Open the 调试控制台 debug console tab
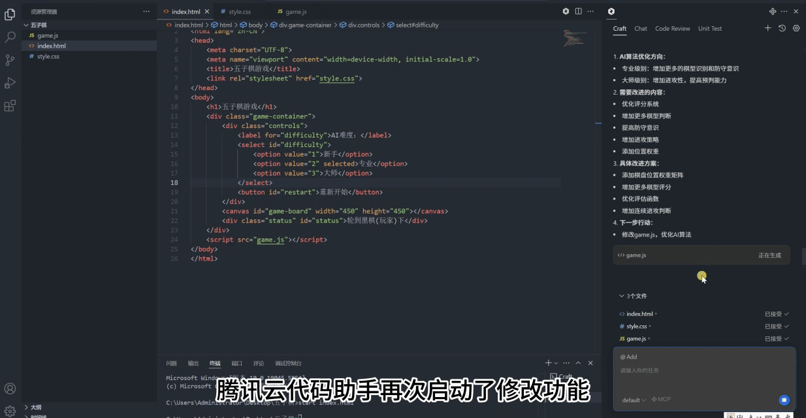Viewport: 806px width, 418px height. pyautogui.click(x=288, y=363)
